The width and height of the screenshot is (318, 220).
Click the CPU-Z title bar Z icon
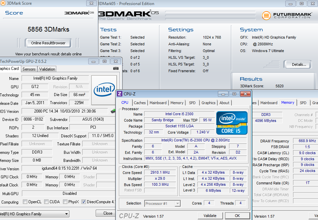120,94
